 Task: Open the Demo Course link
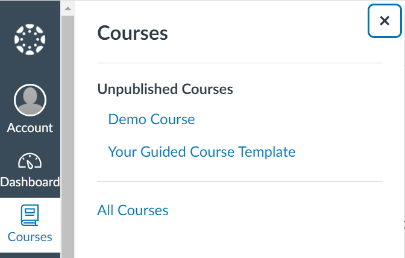pos(151,119)
